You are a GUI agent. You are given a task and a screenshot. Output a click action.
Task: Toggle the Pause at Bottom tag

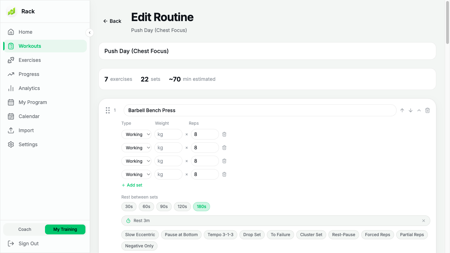[x=181, y=235]
